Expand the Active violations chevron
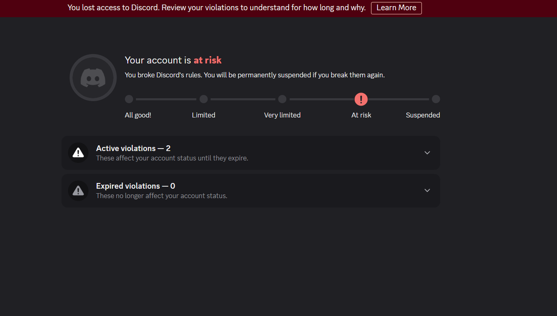This screenshot has height=316, width=557. pos(427,153)
